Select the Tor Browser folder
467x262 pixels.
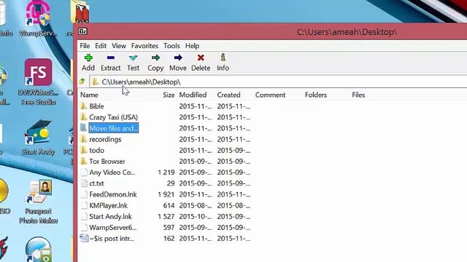coord(107,162)
